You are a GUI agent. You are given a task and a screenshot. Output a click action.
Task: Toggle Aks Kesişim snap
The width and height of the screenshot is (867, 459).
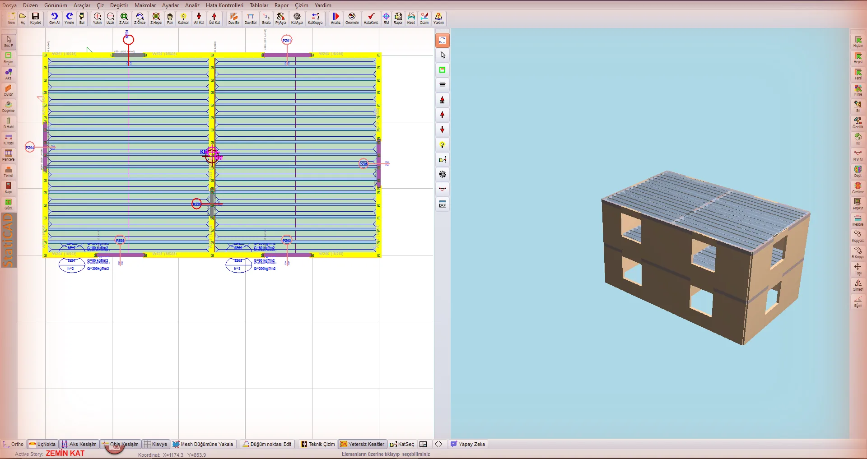(x=79, y=444)
